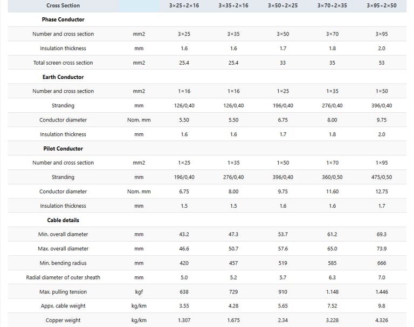
Task: Select the 3×95+2×50 column header
Action: tap(381, 5)
